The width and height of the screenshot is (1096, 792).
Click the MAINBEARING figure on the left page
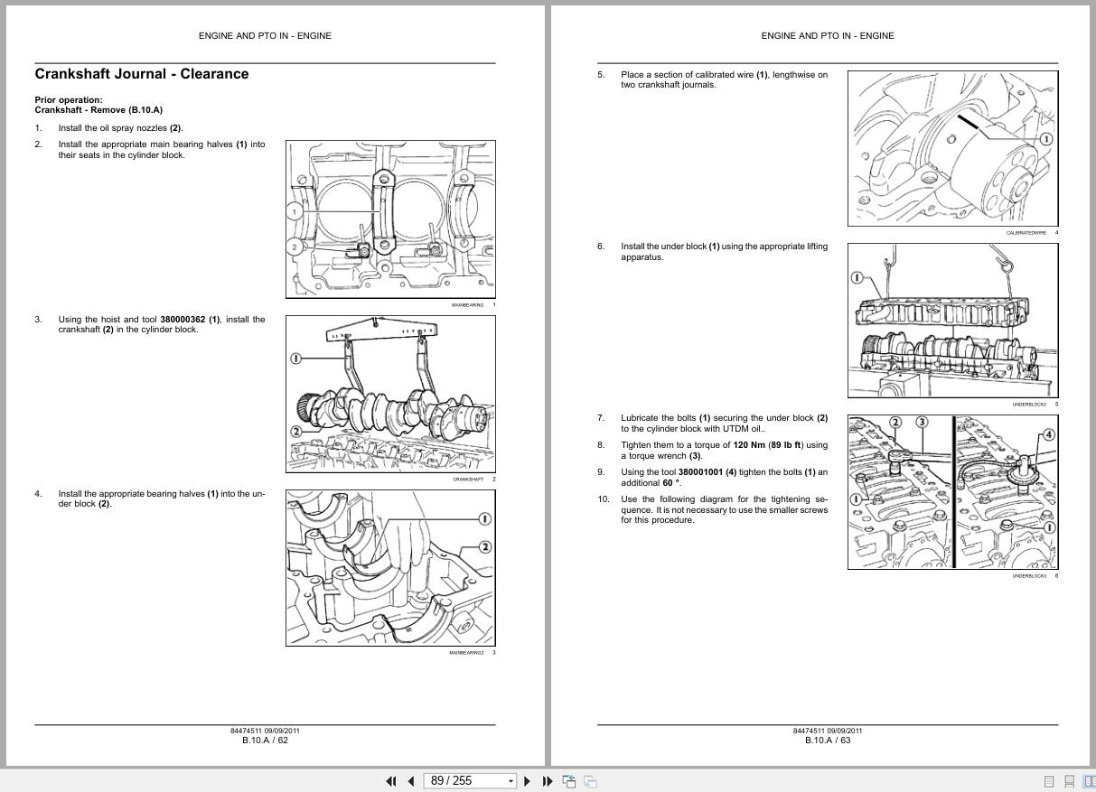click(x=390, y=219)
